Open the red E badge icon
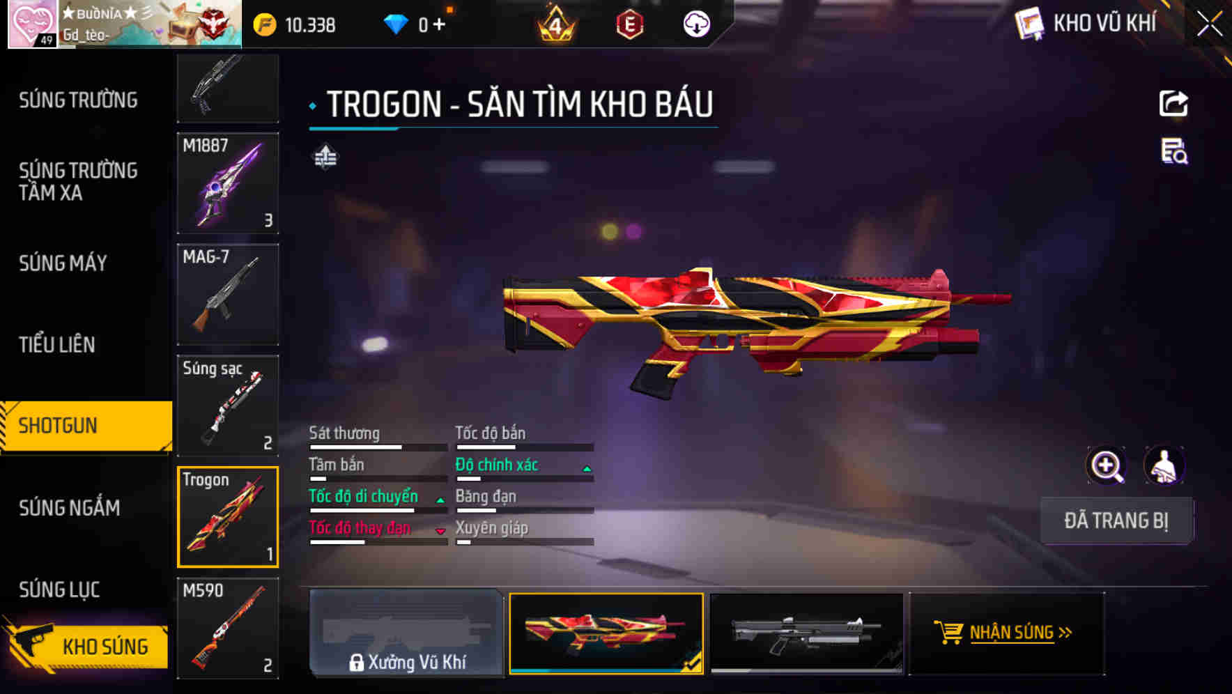This screenshot has height=694, width=1232. point(630,24)
